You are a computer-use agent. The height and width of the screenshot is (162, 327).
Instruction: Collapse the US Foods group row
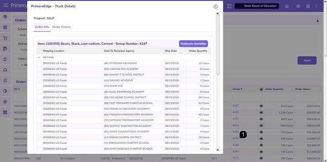[39, 57]
